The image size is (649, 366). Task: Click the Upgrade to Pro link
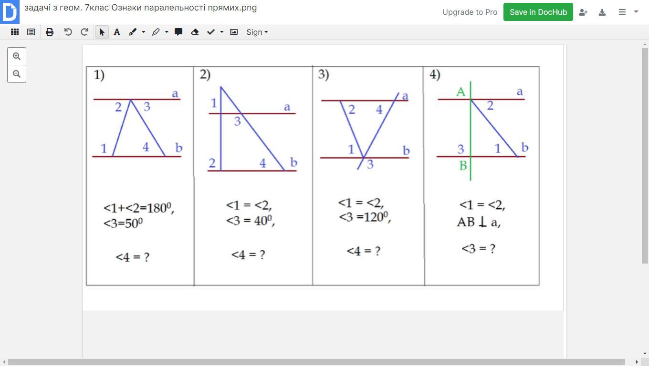coord(470,12)
